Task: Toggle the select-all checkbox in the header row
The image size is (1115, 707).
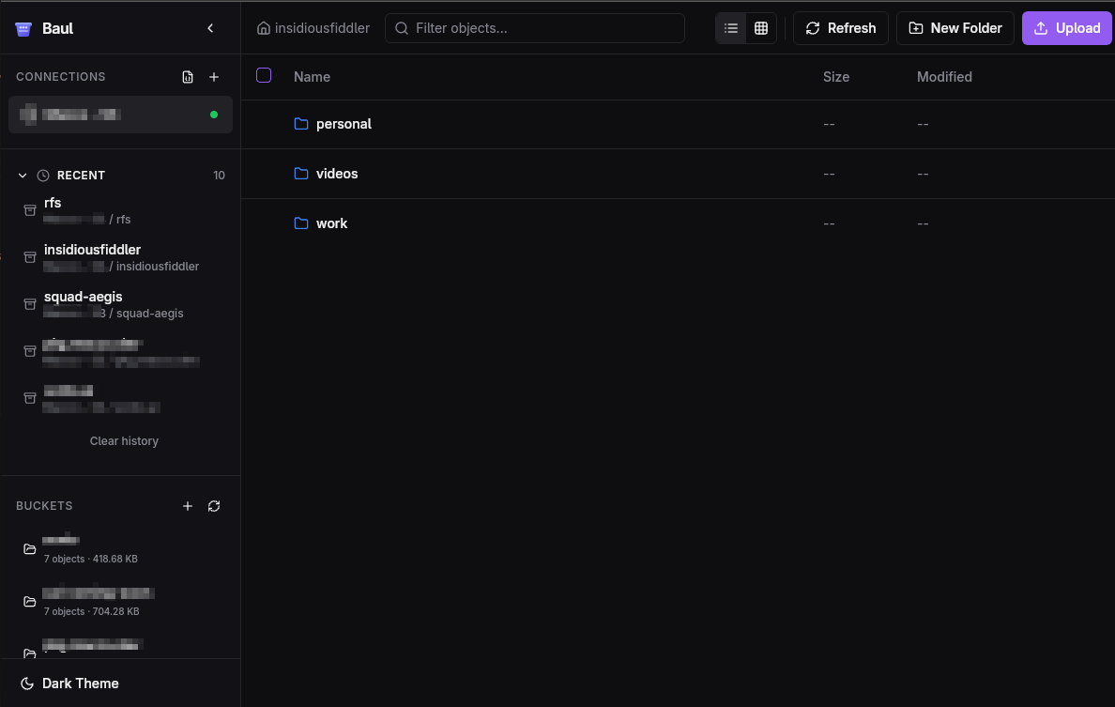Action: coord(264,75)
